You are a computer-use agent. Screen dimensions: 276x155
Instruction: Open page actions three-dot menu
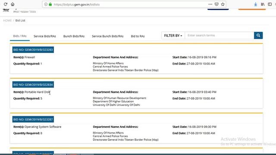click(x=210, y=4)
